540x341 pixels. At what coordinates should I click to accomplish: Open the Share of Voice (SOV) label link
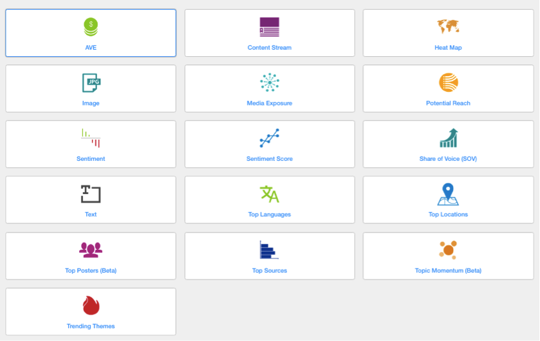click(448, 159)
